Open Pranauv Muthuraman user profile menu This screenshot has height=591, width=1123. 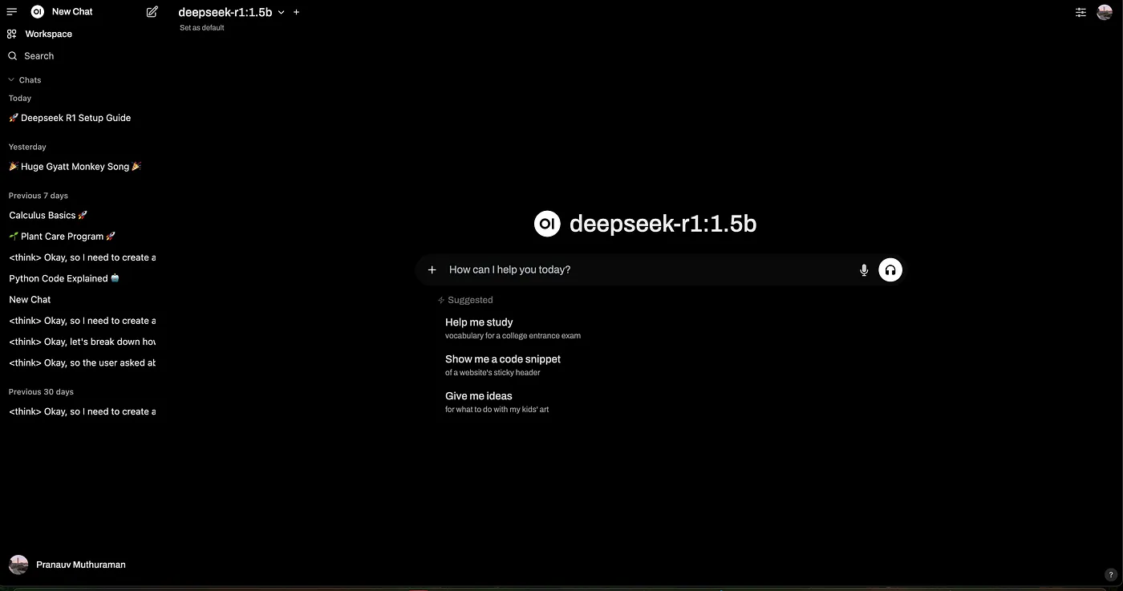(x=67, y=565)
